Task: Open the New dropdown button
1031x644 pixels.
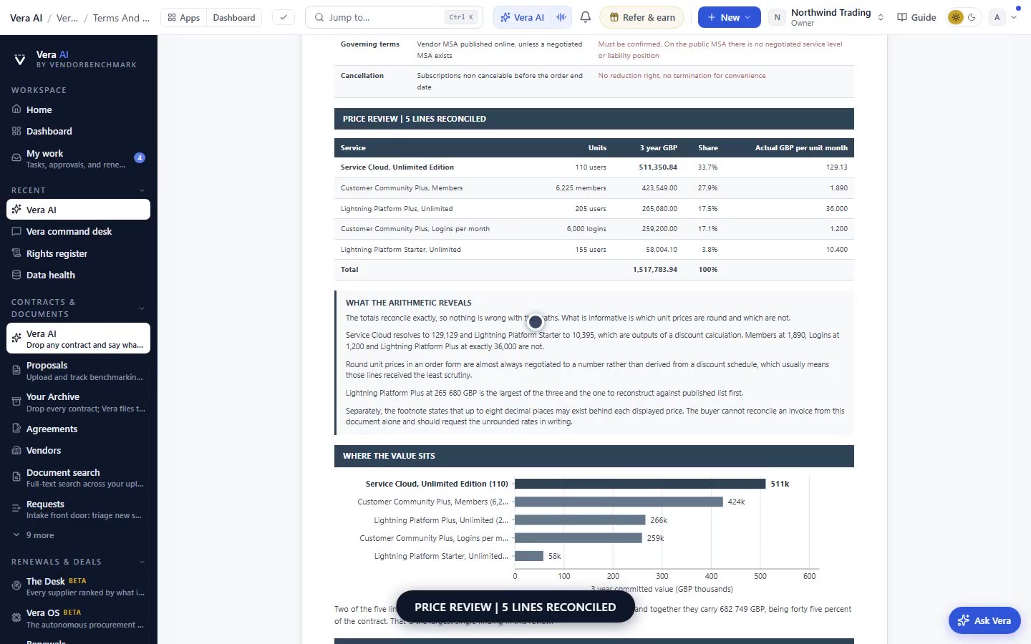Action: [x=730, y=17]
